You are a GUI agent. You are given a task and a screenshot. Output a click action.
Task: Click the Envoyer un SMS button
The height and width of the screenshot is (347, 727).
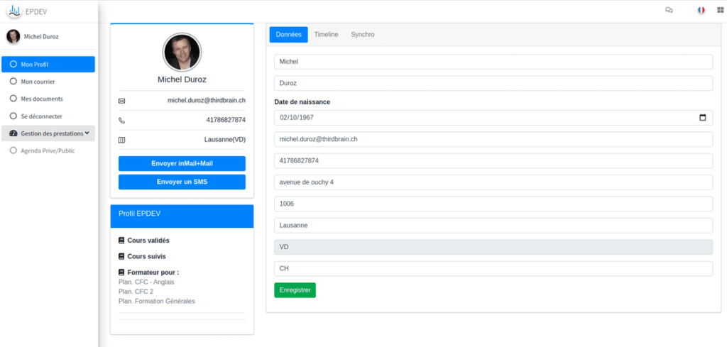click(182, 182)
